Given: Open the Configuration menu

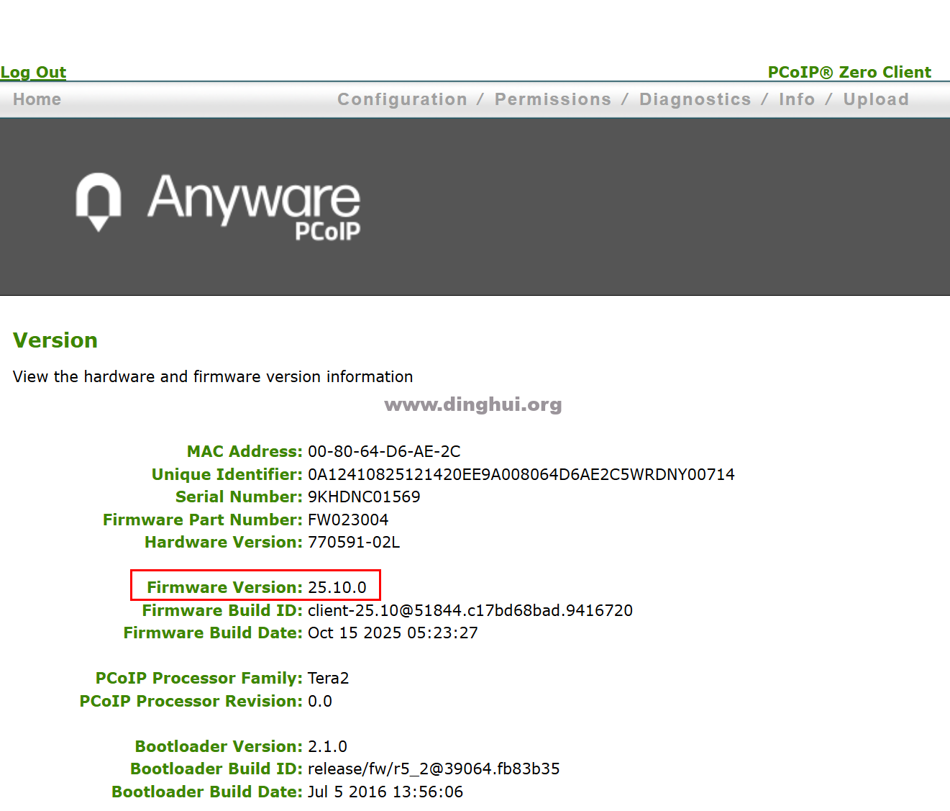Looking at the screenshot, I should 402,99.
